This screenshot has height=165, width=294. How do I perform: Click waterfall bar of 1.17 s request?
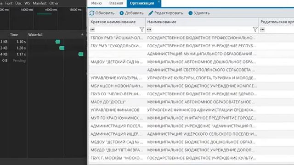coord(81,54)
